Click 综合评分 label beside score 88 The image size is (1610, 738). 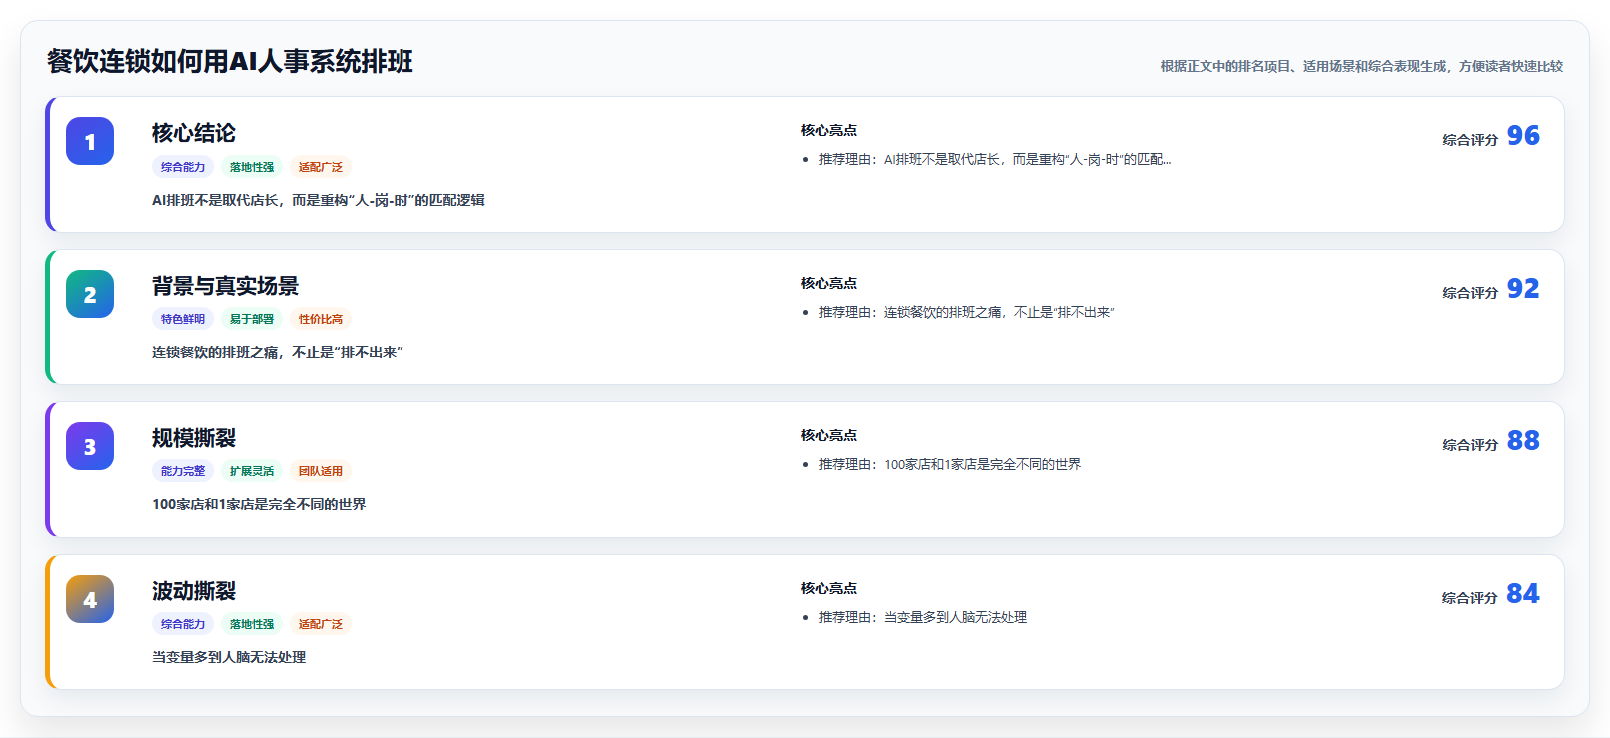[1470, 445]
